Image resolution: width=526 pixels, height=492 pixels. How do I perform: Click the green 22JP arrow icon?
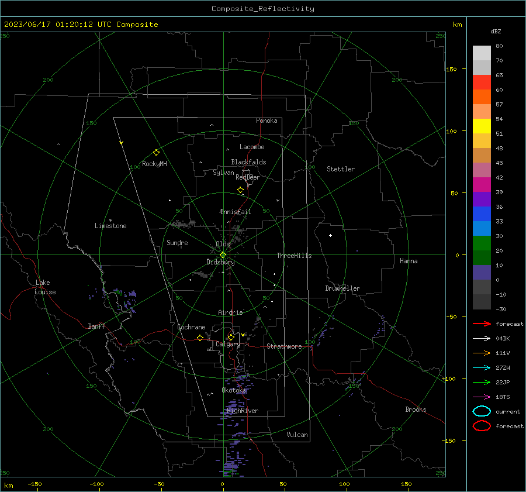click(x=482, y=382)
